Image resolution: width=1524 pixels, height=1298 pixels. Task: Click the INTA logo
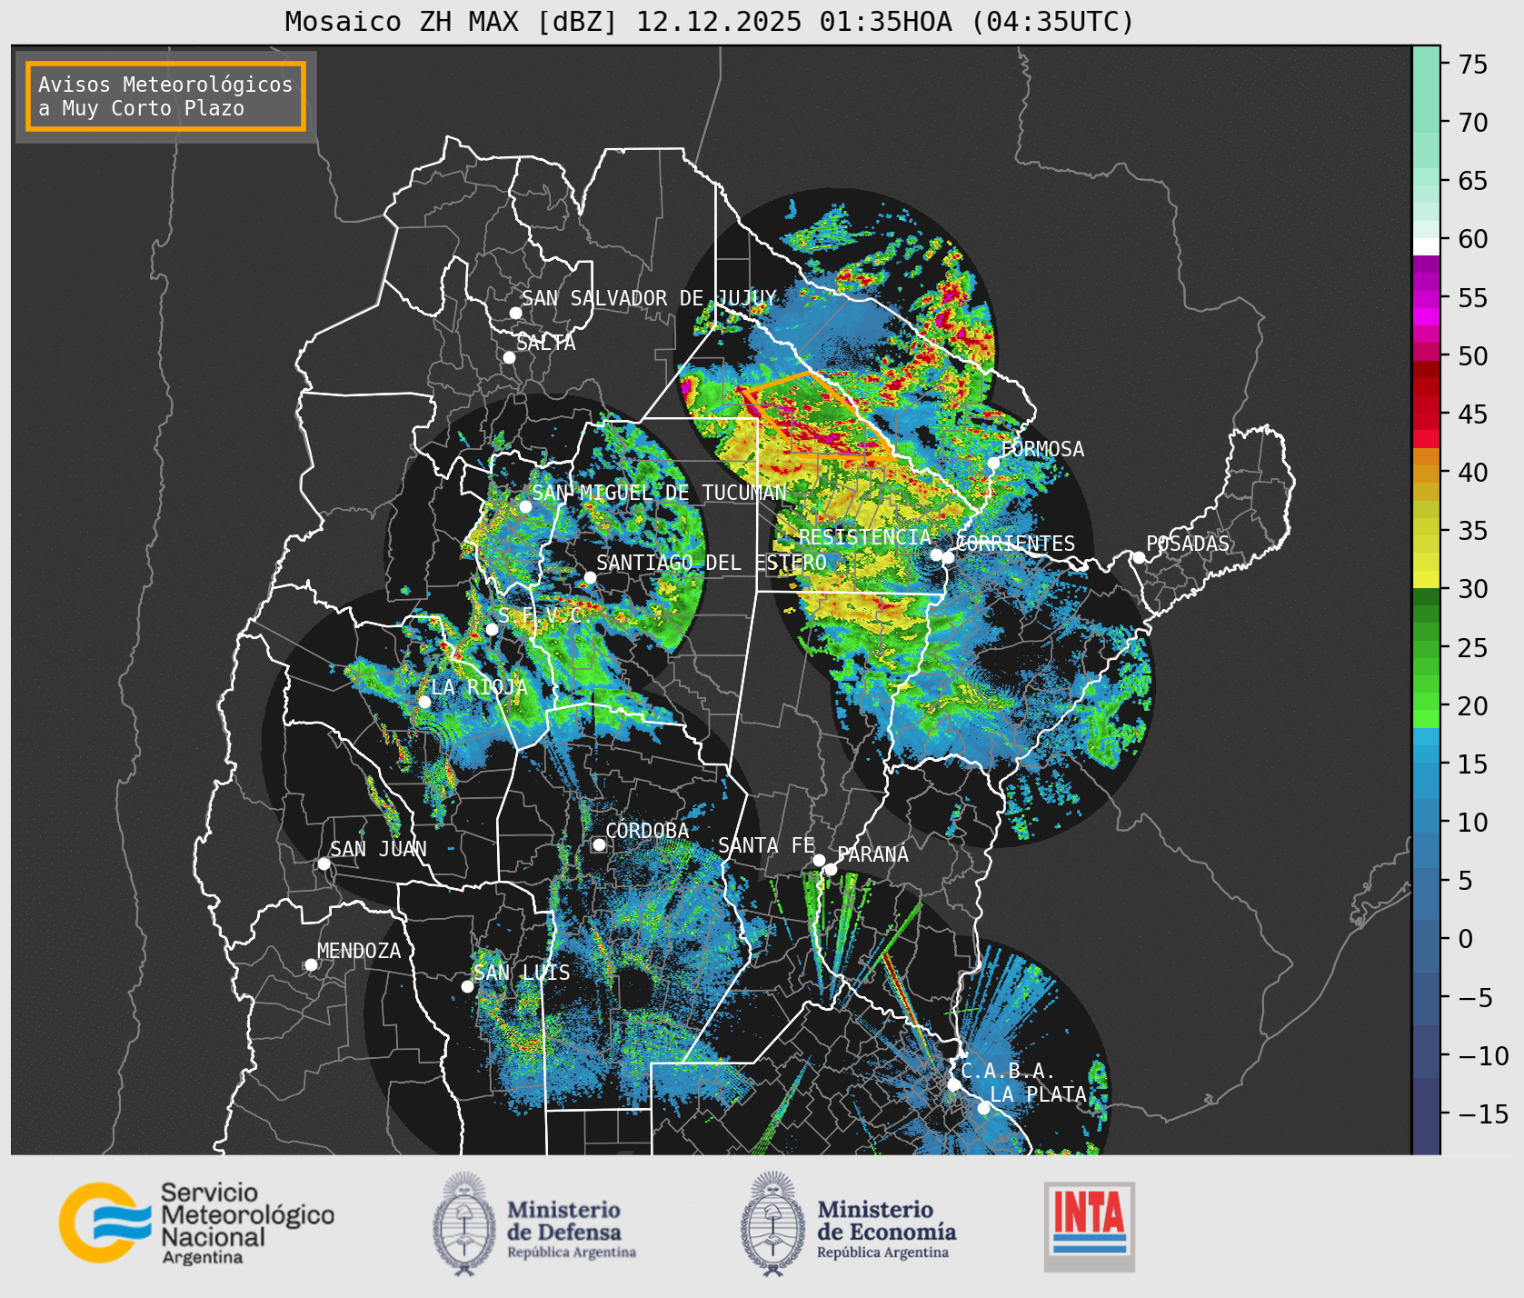(x=1090, y=1226)
